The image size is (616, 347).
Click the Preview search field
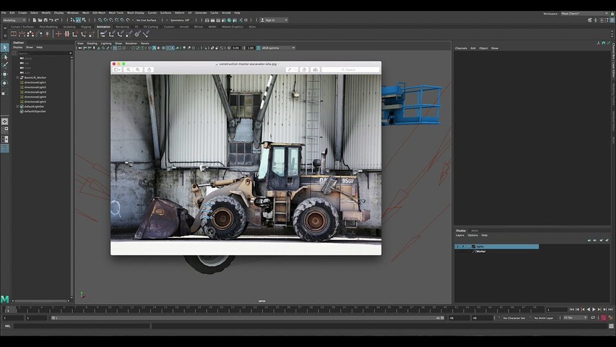352,69
